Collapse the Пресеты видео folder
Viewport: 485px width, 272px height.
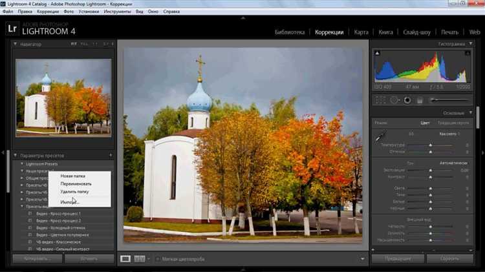(22, 206)
